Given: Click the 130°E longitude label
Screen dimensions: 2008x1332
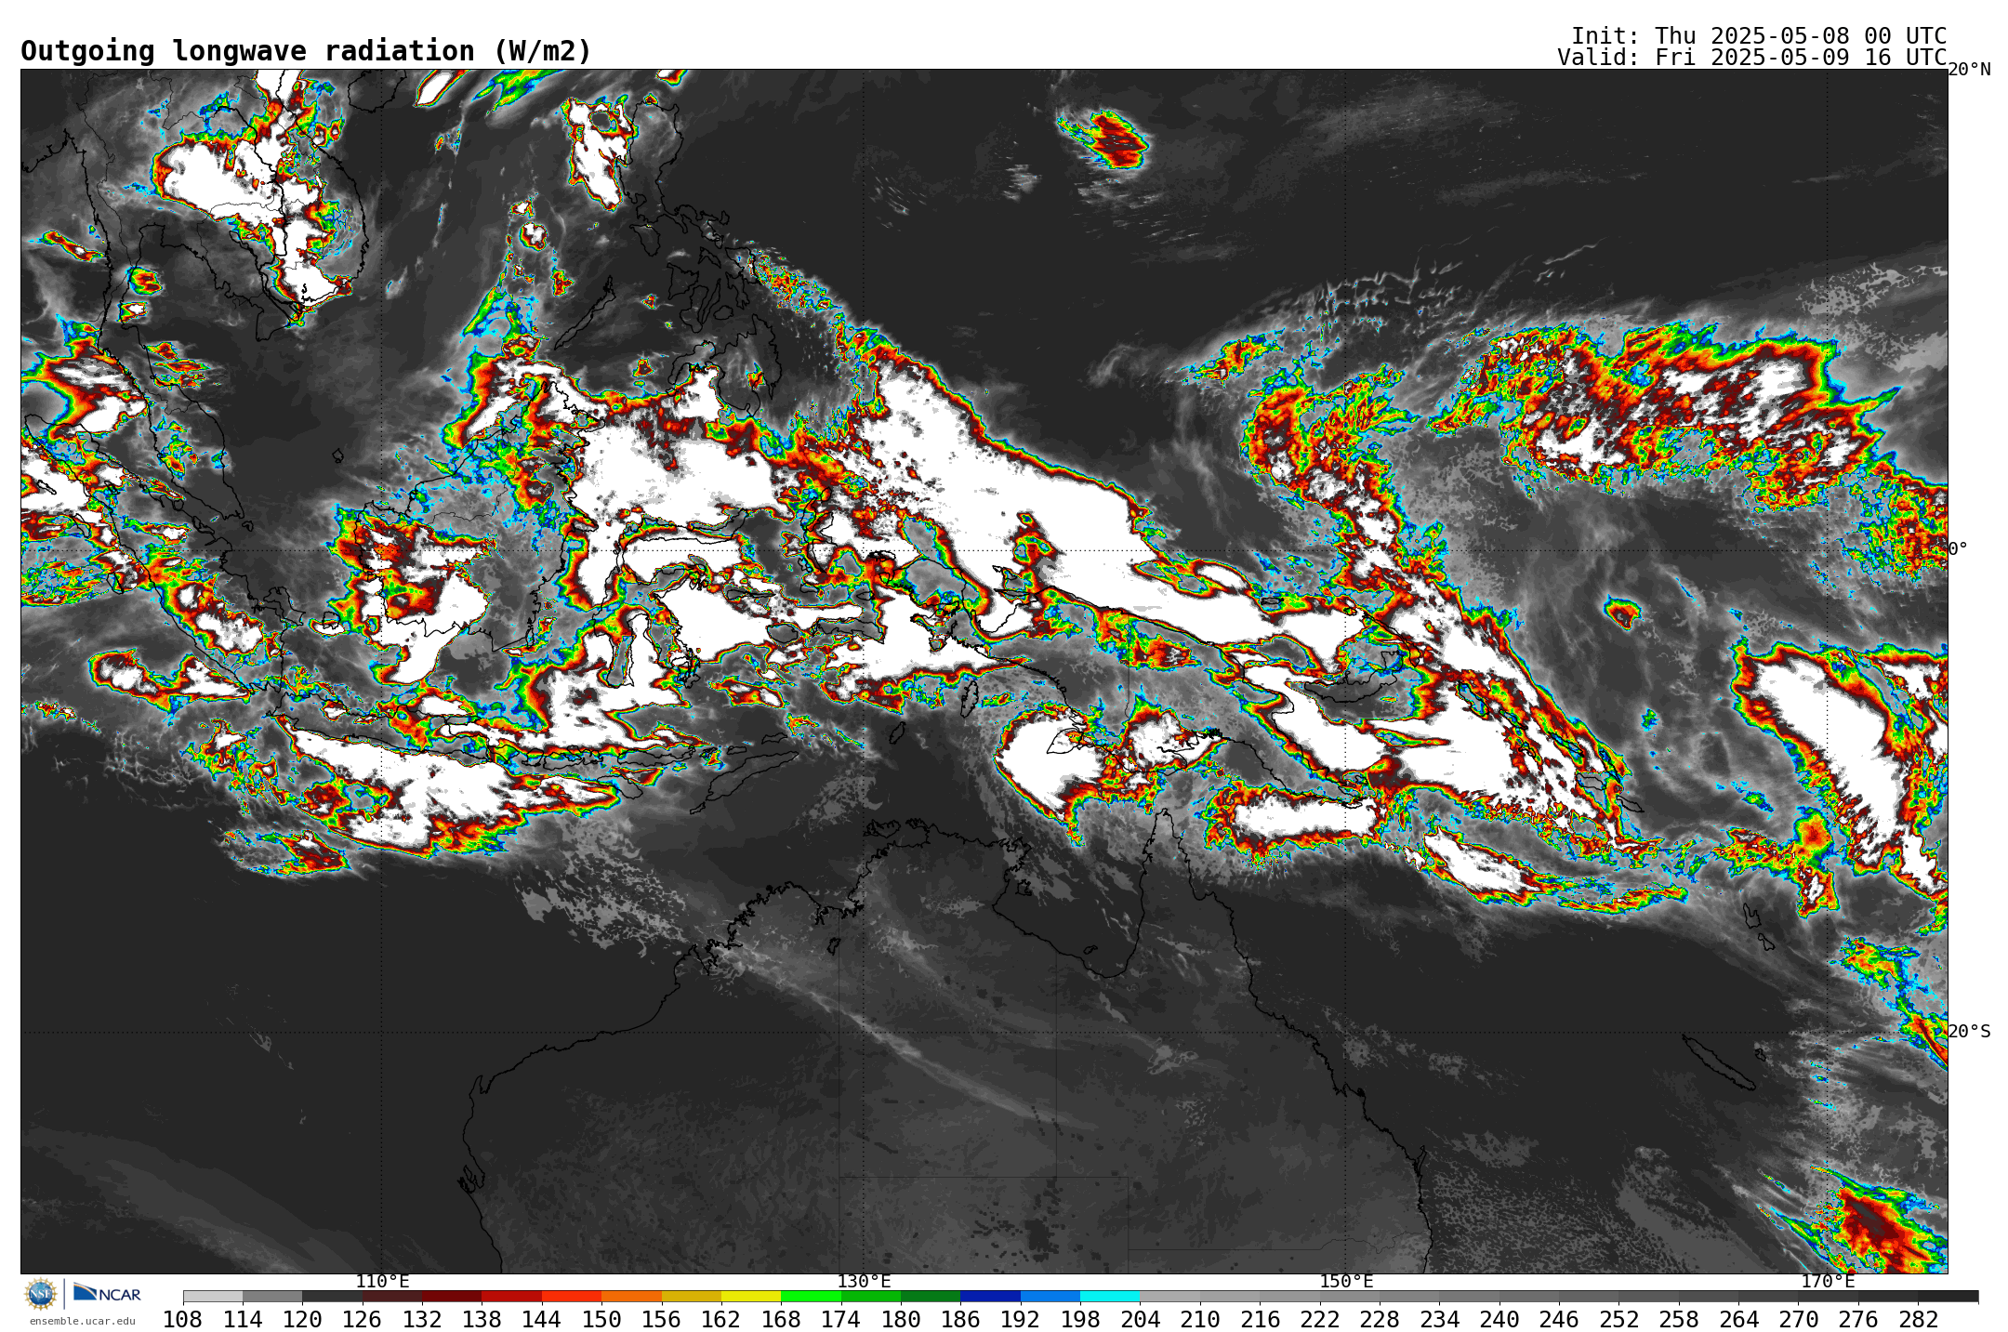Looking at the screenshot, I should point(864,1282).
